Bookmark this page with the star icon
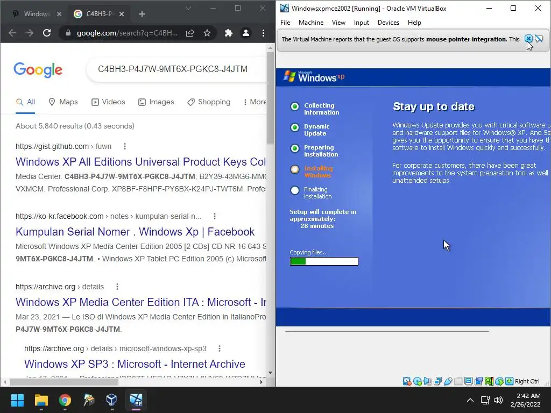Screen dimensions: 551x413 pyautogui.click(x=207, y=33)
